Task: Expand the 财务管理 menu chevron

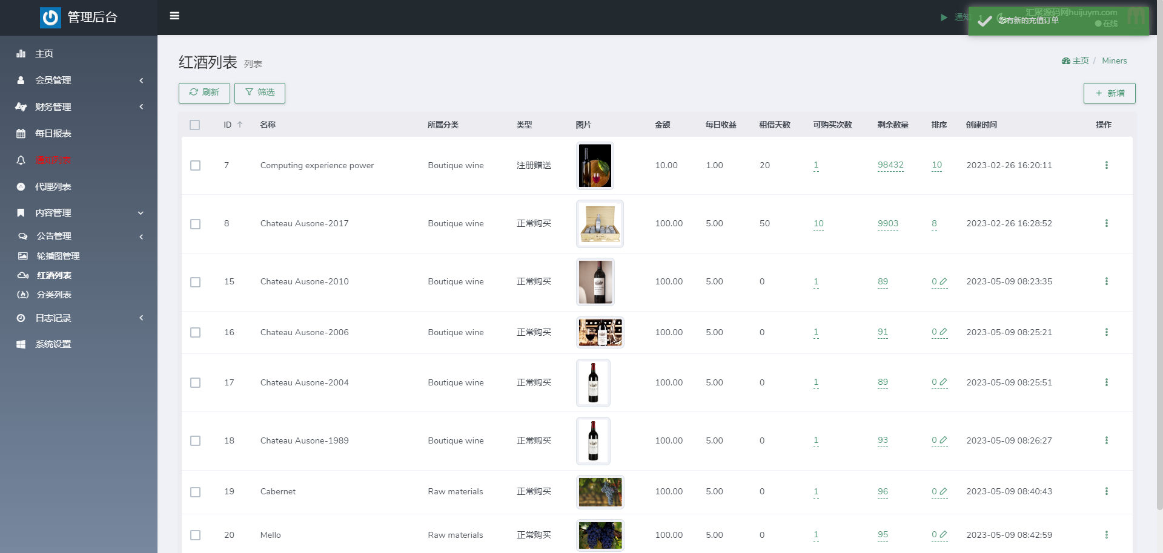Action: [x=141, y=107]
